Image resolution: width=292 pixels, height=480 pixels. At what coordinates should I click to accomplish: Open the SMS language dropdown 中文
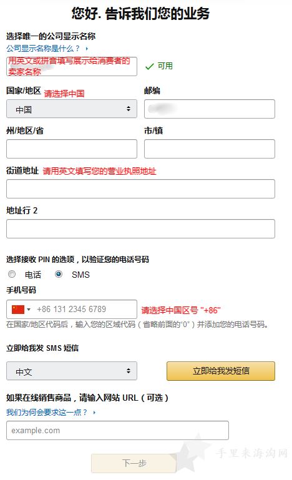[x=72, y=371]
